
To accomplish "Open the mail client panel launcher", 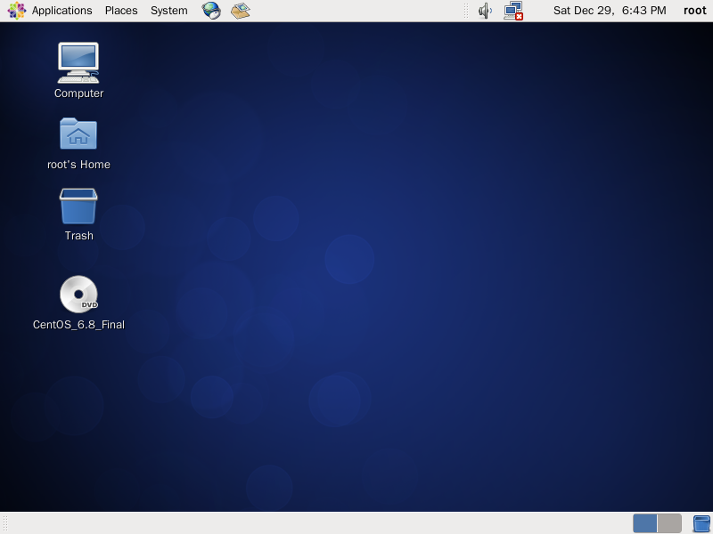I will (240, 11).
